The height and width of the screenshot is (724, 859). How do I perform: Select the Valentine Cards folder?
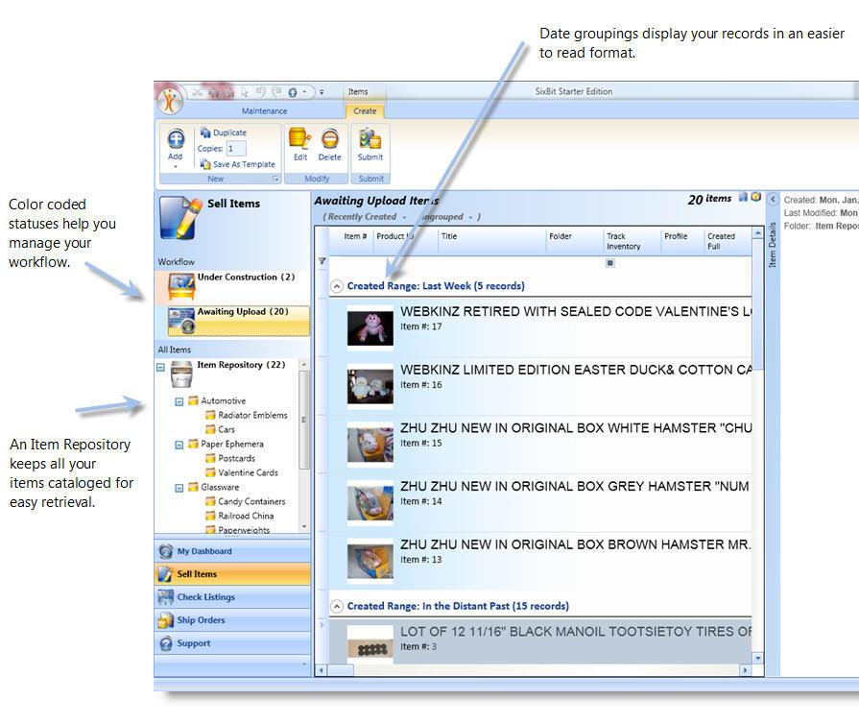click(x=248, y=472)
